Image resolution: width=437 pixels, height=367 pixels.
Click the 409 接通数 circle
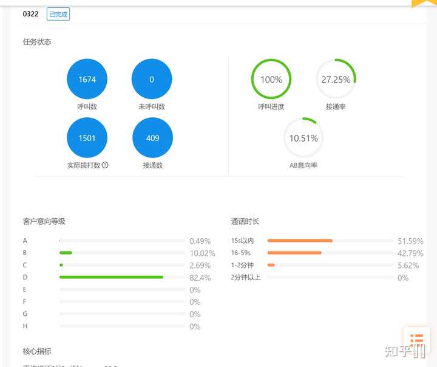pos(152,138)
